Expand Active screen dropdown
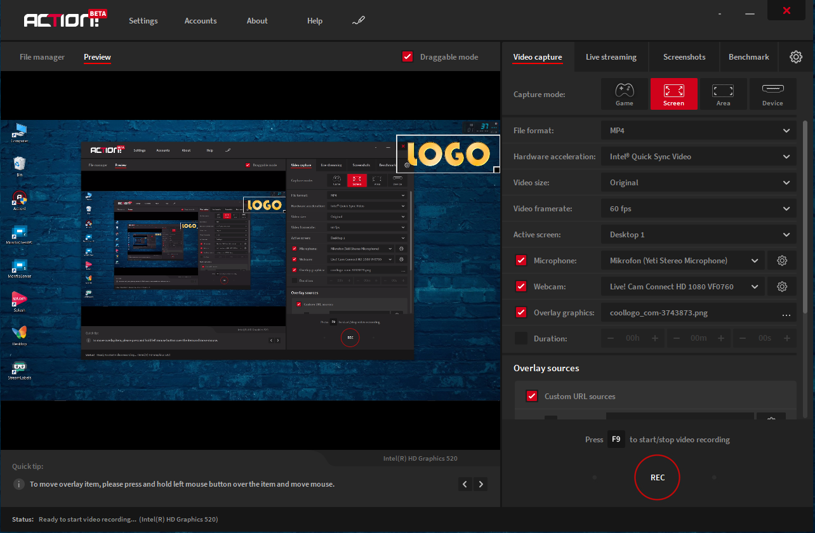This screenshot has height=533, width=815. [699, 234]
